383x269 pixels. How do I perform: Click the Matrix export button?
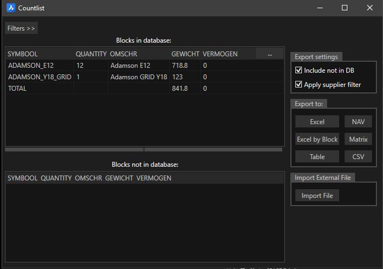click(x=358, y=139)
